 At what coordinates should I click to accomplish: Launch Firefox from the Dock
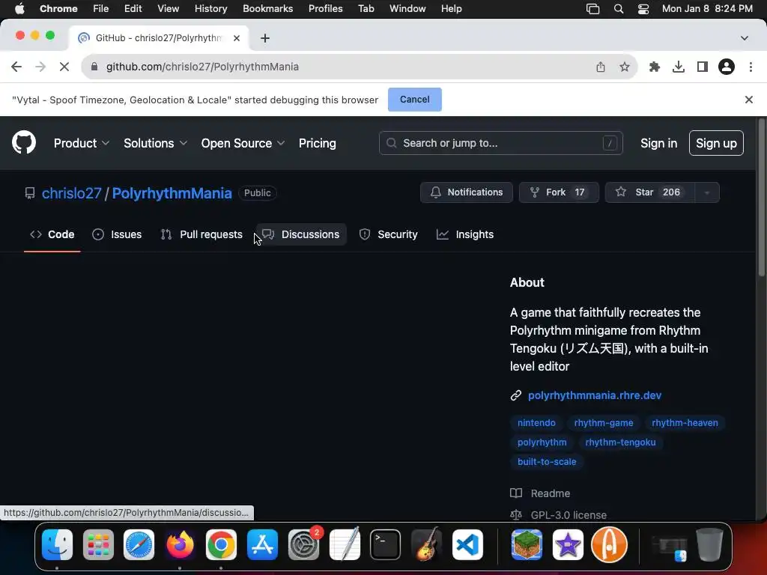180,544
